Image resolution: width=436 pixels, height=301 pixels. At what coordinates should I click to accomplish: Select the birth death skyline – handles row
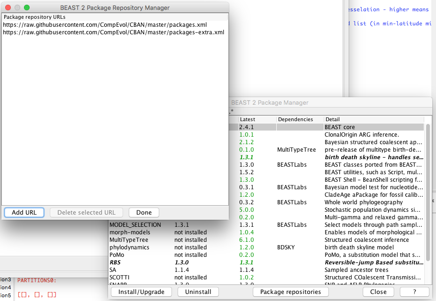(x=327, y=157)
